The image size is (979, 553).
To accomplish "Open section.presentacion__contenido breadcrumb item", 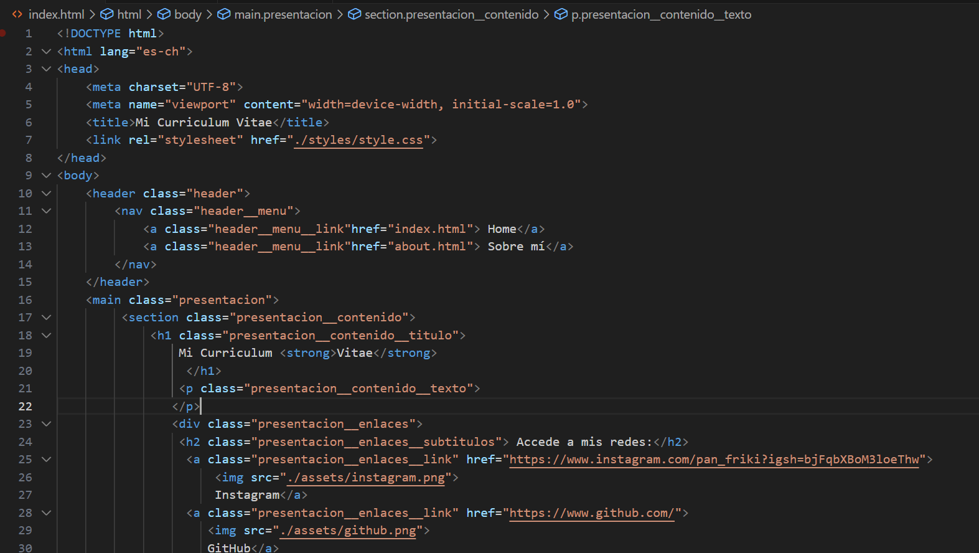I will [x=452, y=14].
